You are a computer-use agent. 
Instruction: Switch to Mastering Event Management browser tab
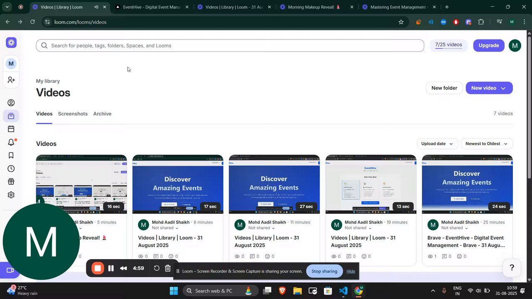tap(399, 7)
